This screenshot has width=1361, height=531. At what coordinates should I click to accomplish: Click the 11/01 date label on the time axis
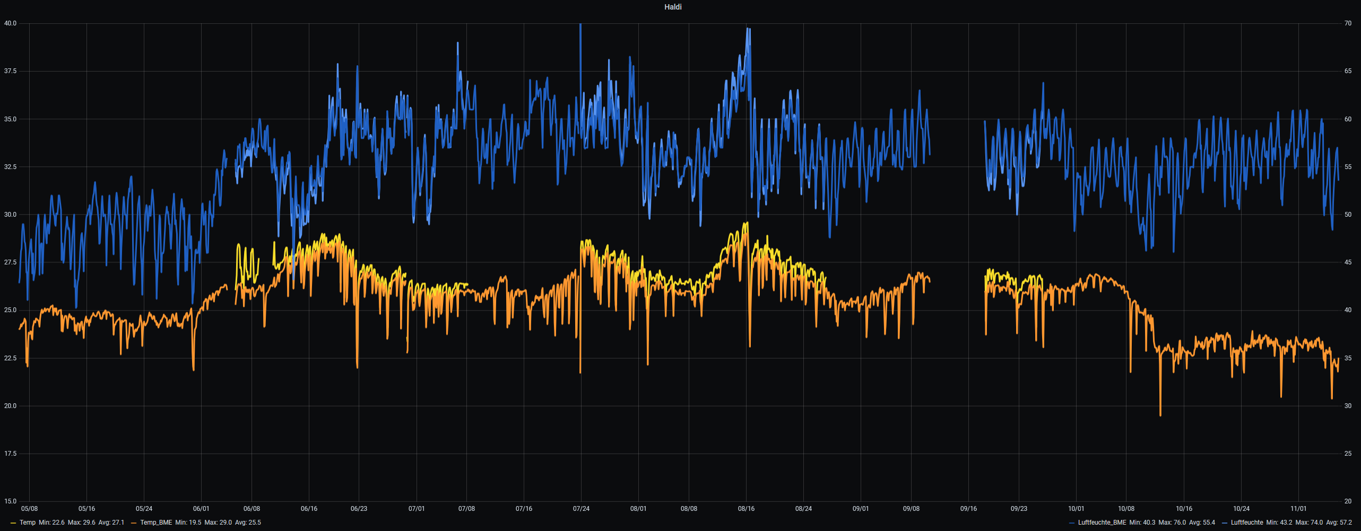pos(1298,509)
